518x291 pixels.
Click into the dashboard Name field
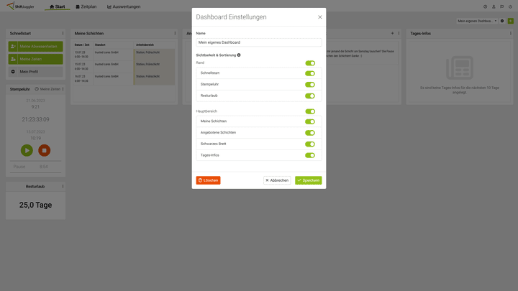pos(259,42)
